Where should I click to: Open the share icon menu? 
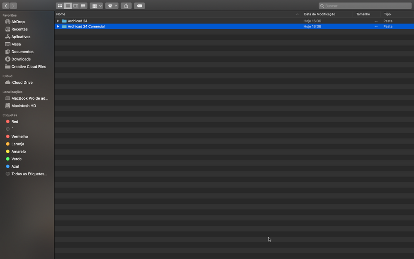tap(126, 6)
